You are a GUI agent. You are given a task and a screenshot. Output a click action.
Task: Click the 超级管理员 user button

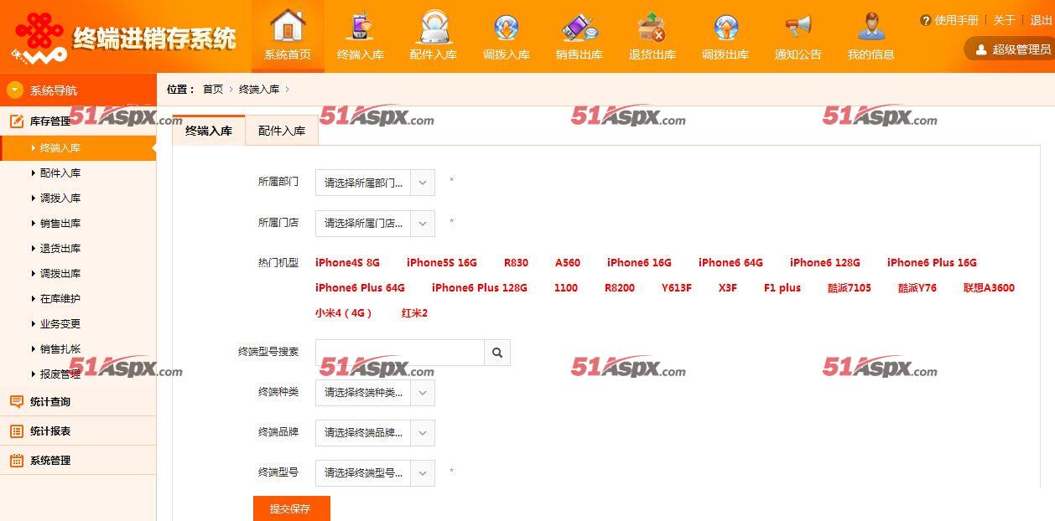[x=1011, y=49]
